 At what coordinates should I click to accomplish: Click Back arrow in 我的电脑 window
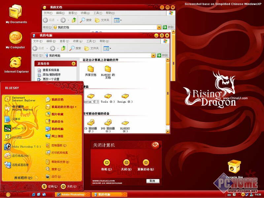[35, 48]
